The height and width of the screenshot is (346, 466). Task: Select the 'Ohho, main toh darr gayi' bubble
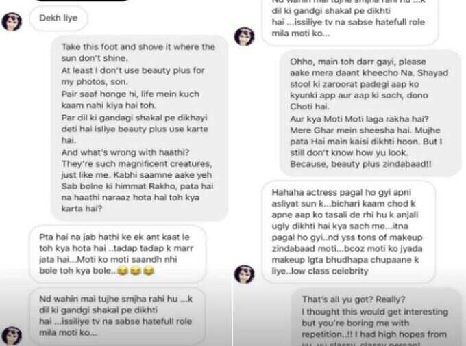click(x=370, y=113)
